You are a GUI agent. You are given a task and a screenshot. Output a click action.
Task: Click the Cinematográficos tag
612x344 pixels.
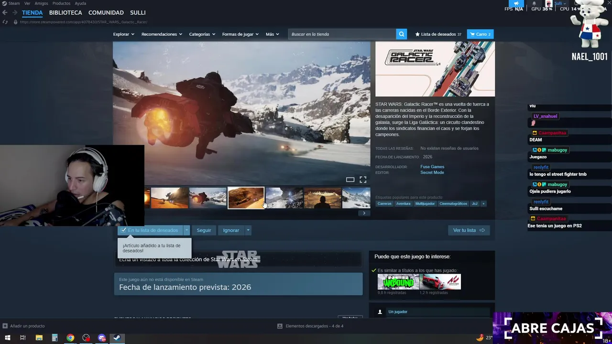pos(453,204)
